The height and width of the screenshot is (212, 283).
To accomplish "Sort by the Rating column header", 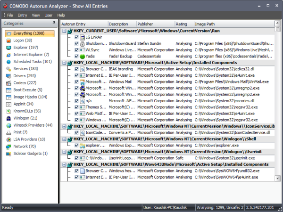I will pyautogui.click(x=182, y=24).
